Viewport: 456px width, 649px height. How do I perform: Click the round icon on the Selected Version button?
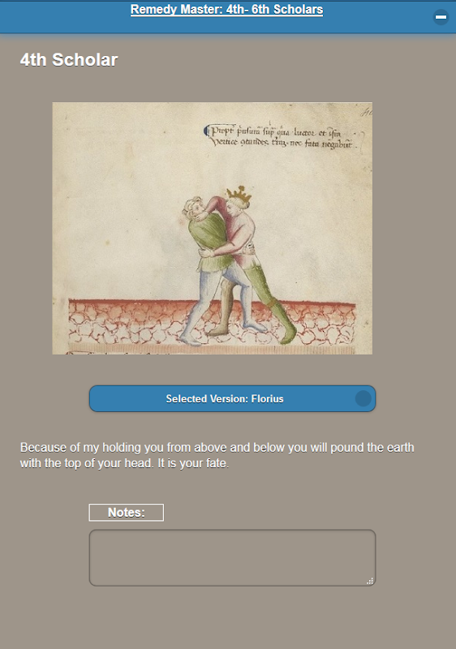coord(364,398)
